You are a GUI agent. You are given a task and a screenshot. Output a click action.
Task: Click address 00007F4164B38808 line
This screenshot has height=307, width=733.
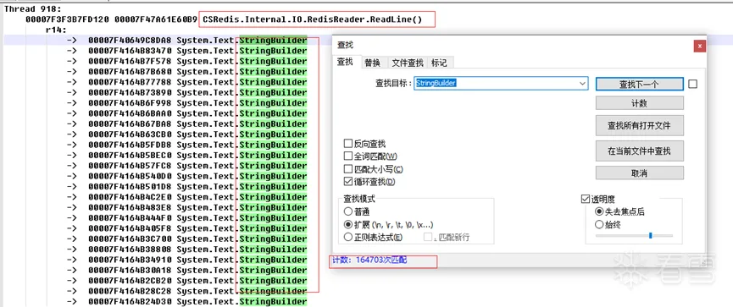(x=186, y=249)
